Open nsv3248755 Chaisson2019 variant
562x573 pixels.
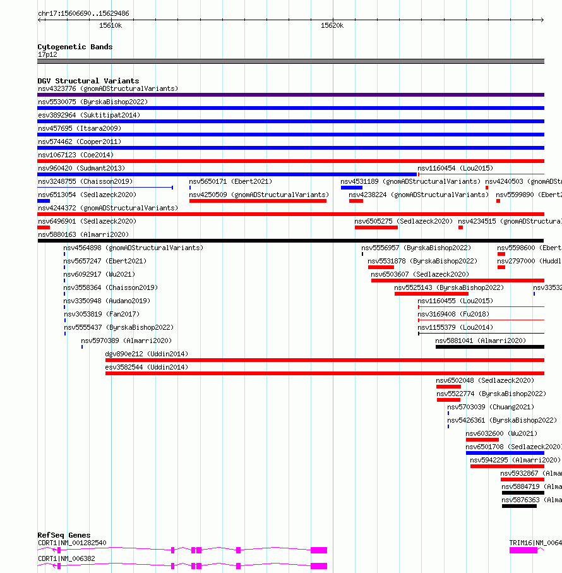85,181
